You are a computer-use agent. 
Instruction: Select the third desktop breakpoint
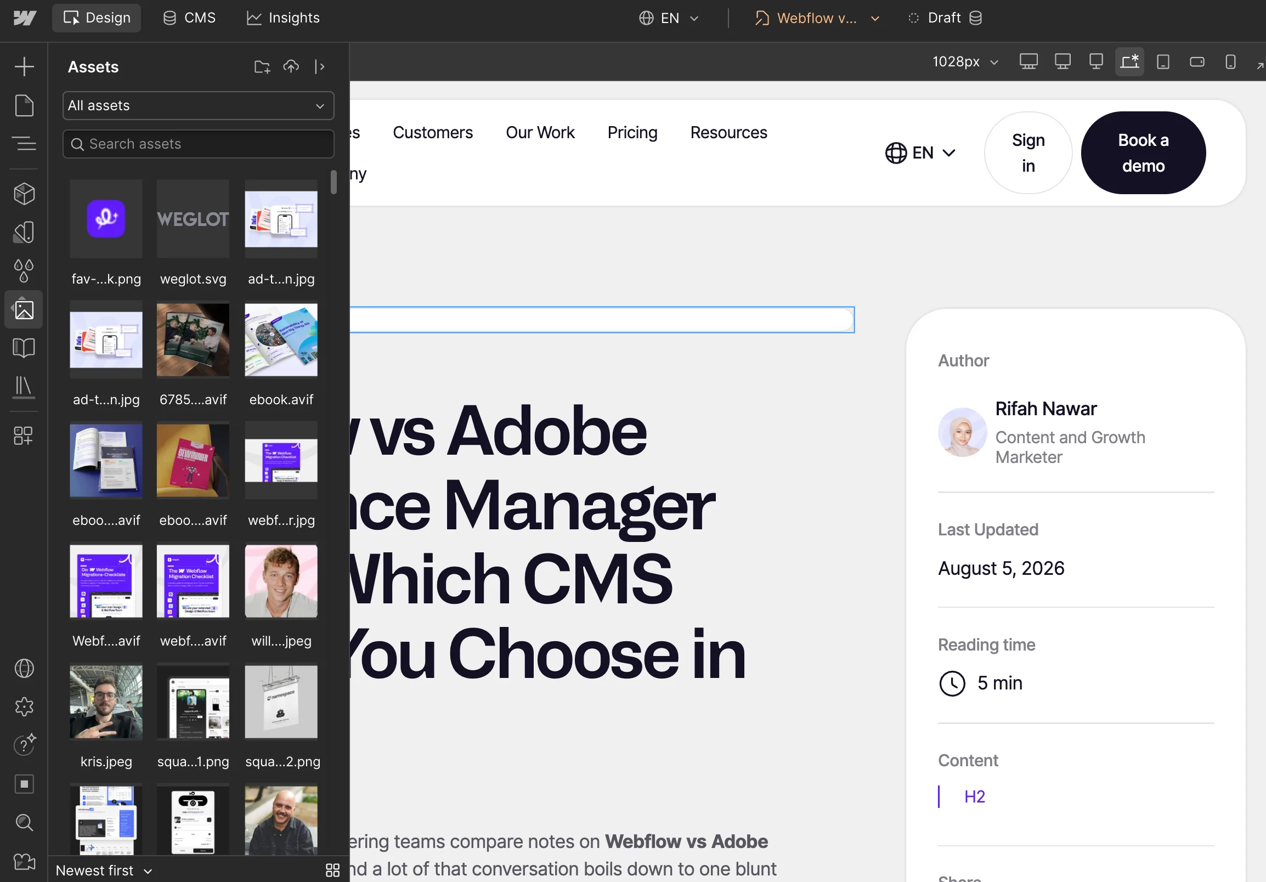coord(1096,62)
